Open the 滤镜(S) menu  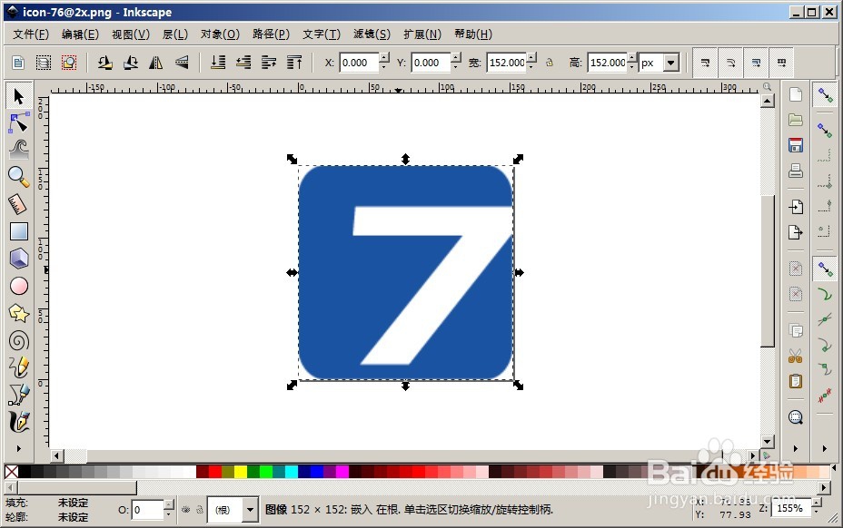(372, 34)
